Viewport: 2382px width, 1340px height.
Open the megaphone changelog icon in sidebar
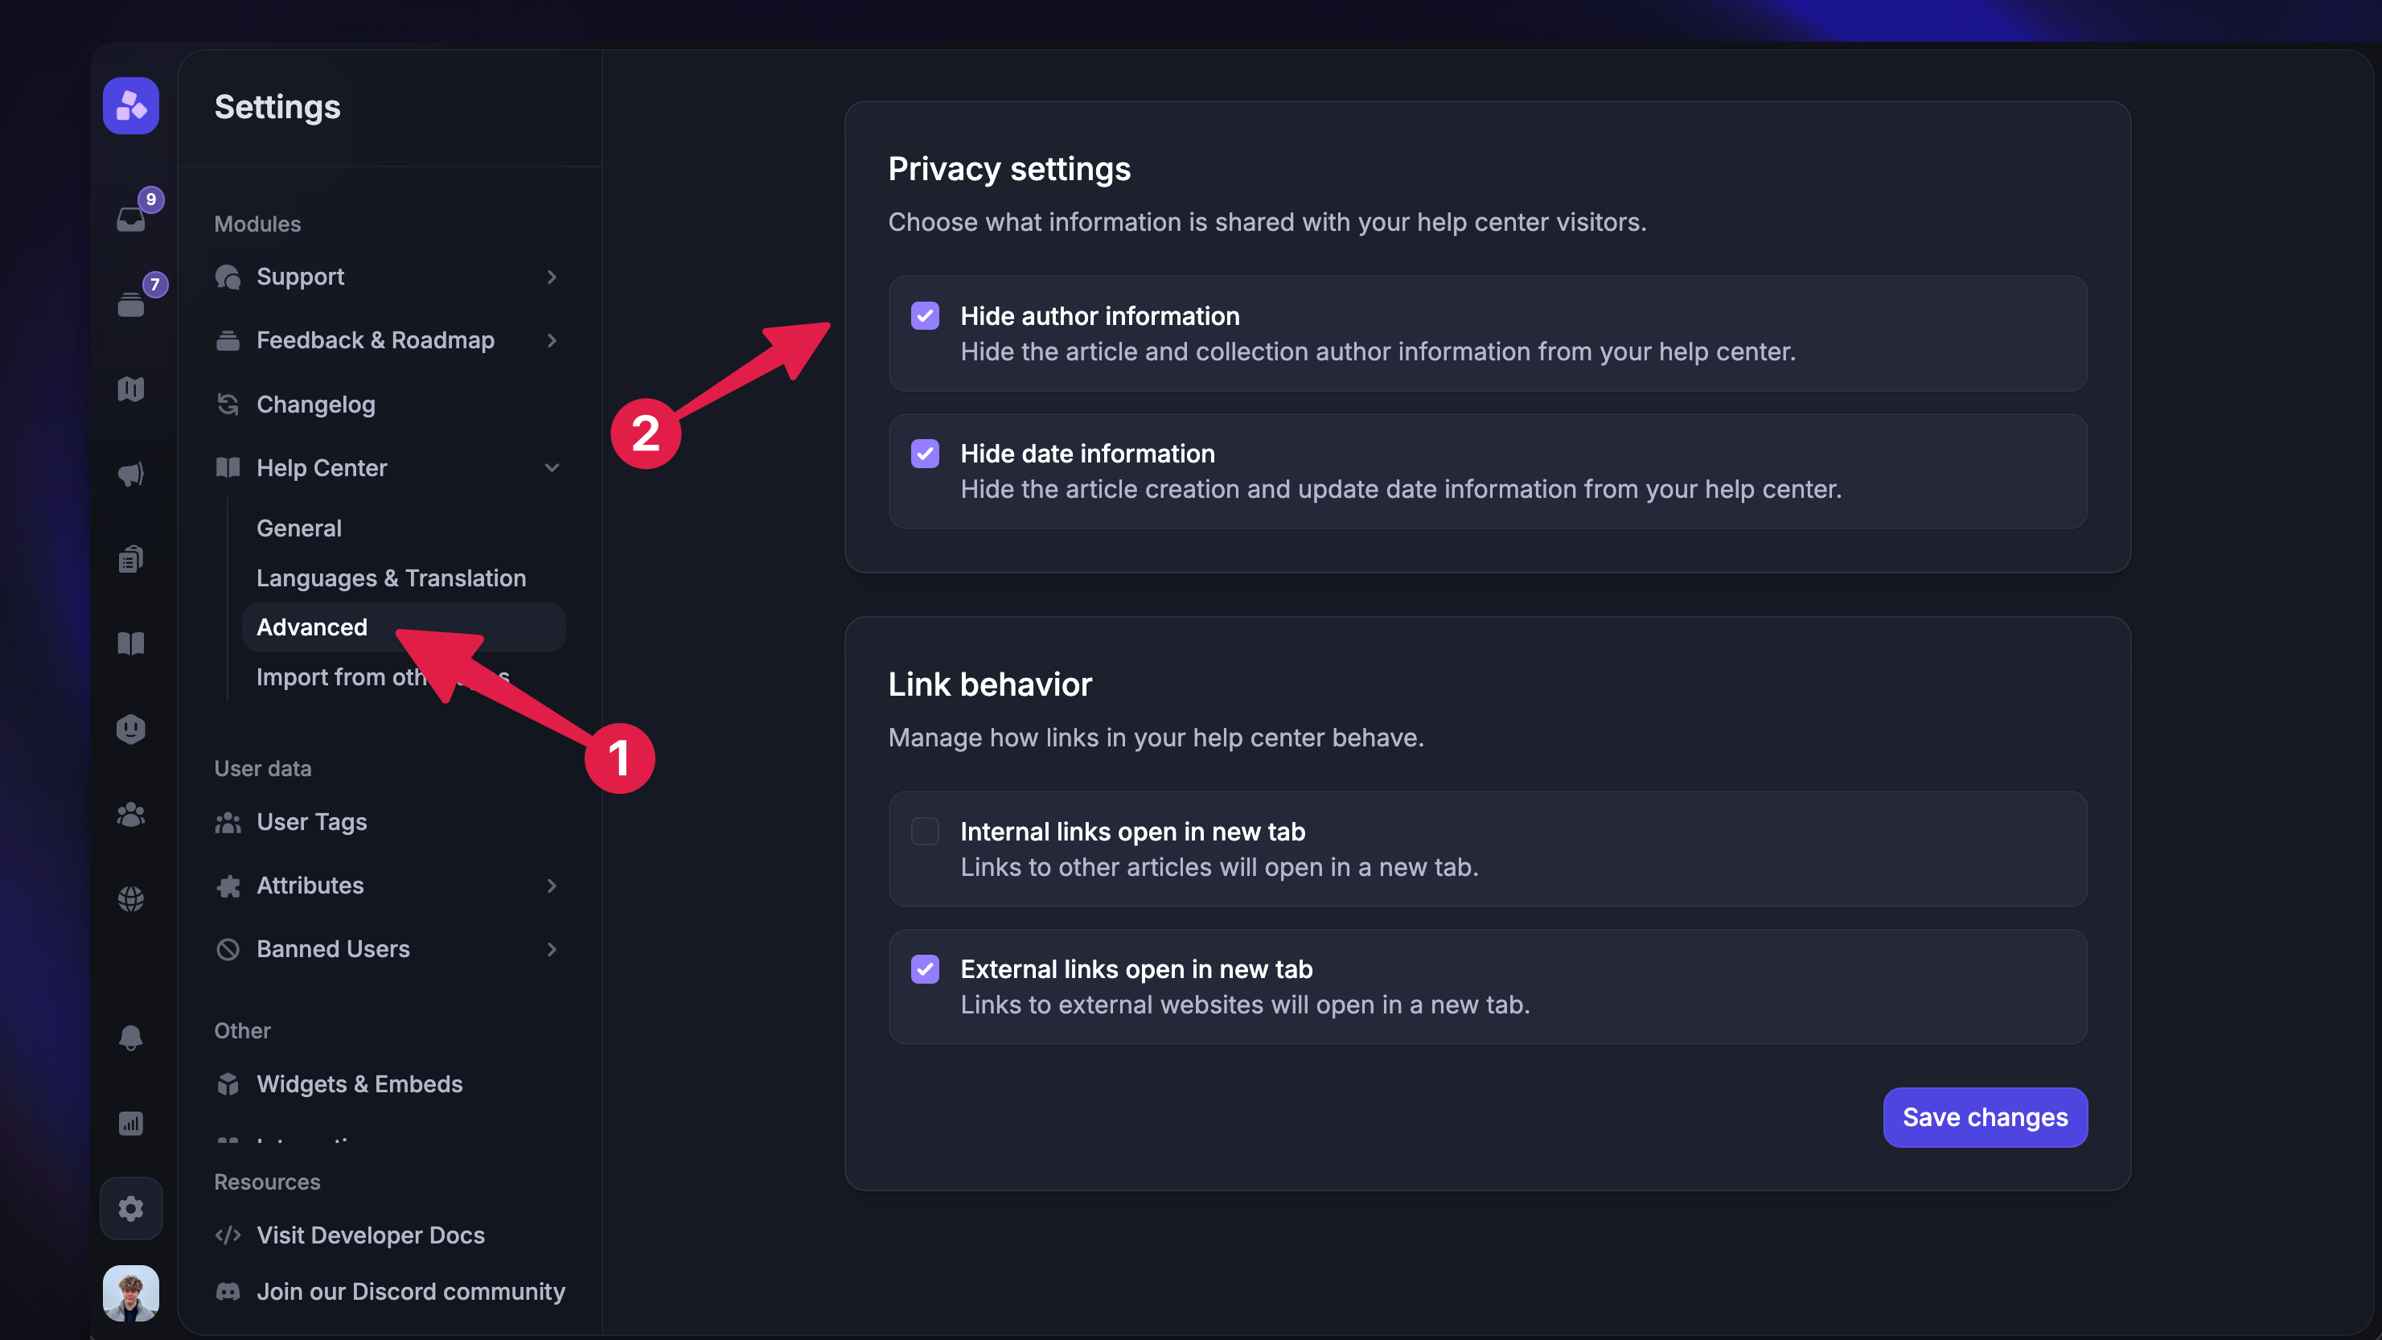point(131,475)
